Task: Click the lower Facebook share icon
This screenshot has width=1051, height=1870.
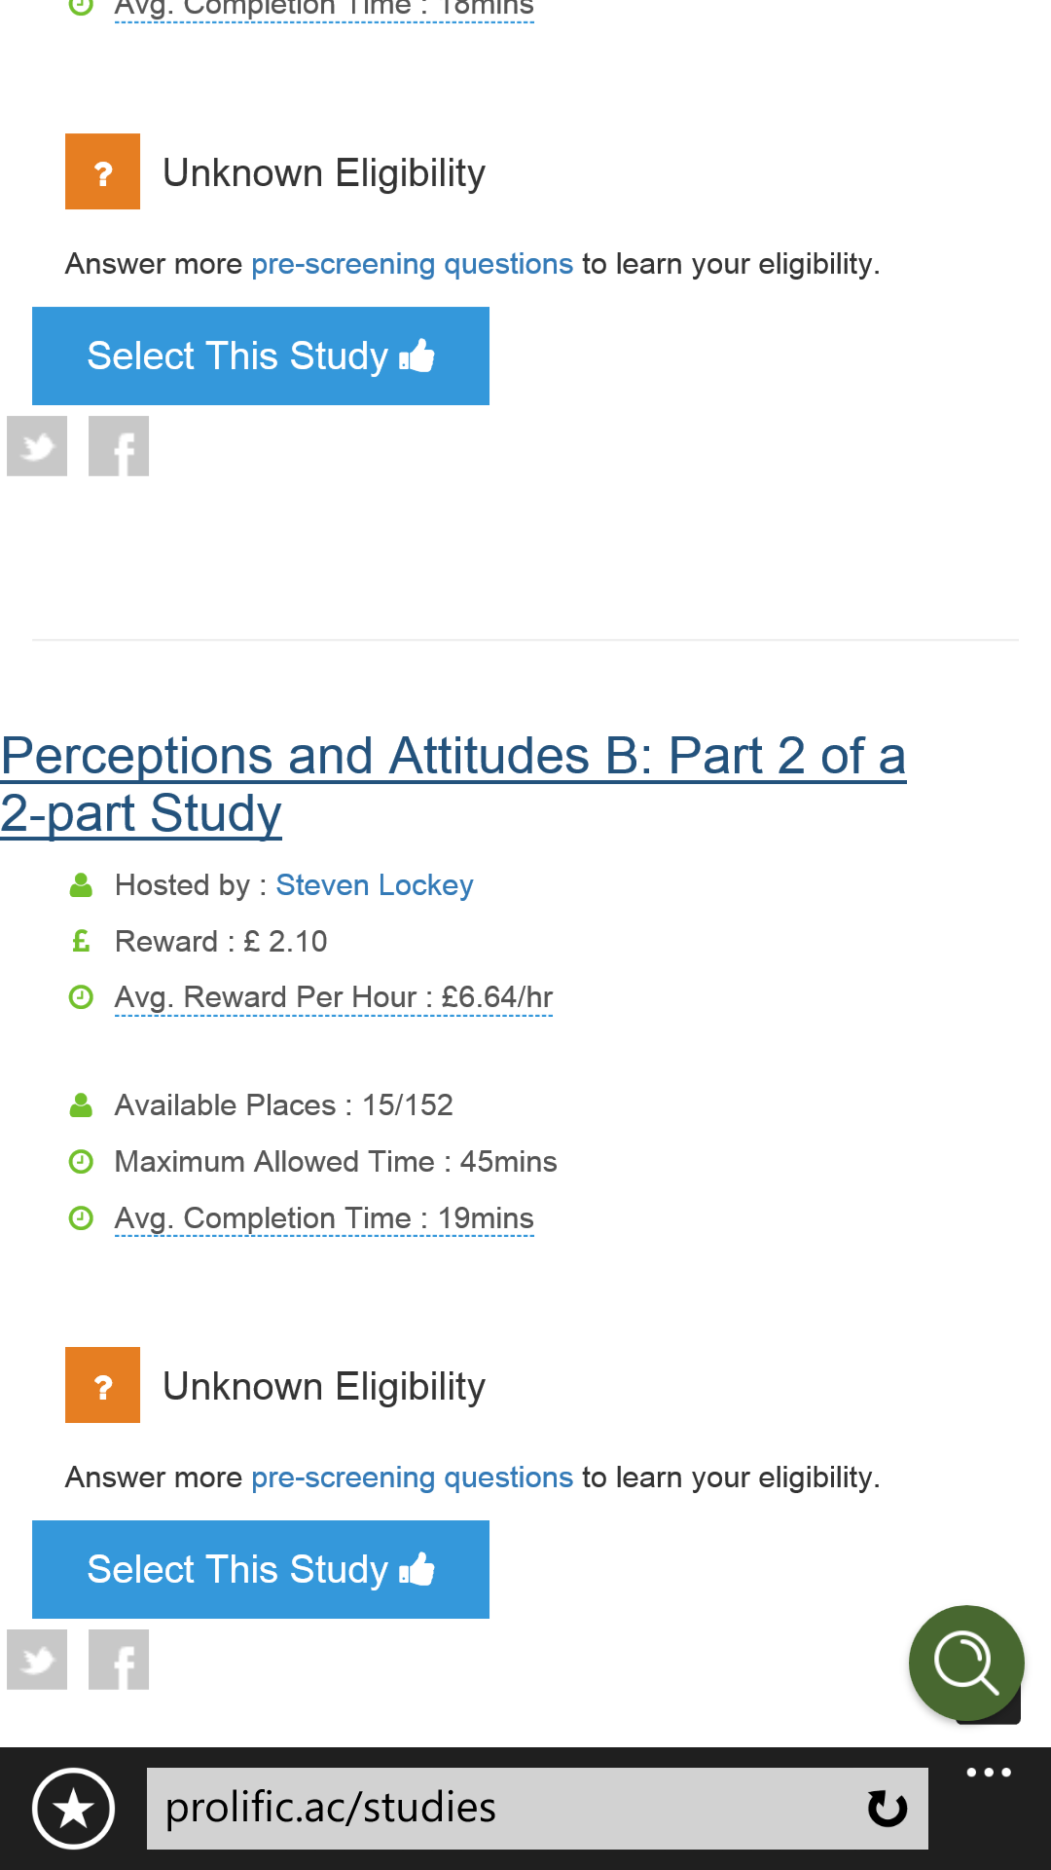Action: [119, 1660]
